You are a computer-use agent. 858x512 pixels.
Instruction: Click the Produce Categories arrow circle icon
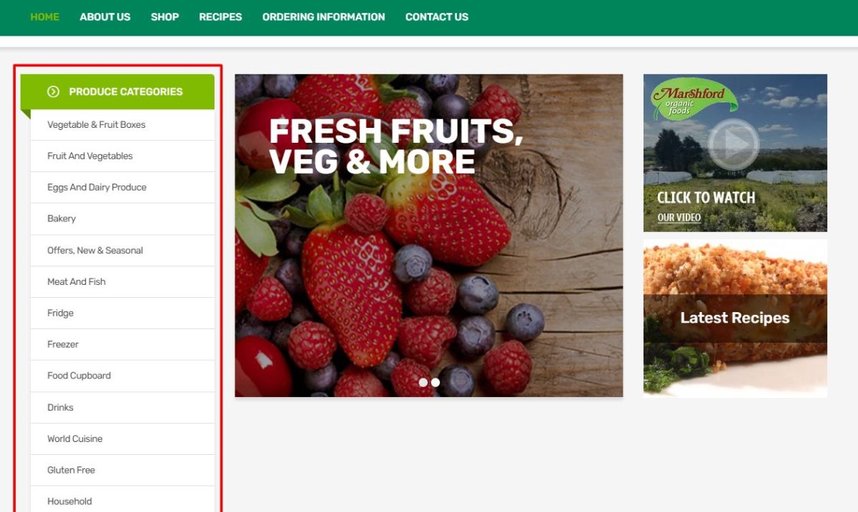[x=53, y=91]
